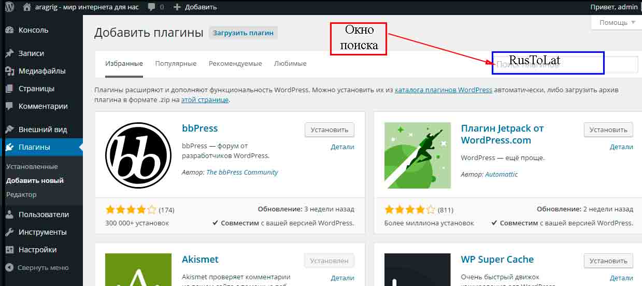Viewport: 642px width, 286px height.
Task: Open the bbPress plugin title link
Action: (x=200, y=128)
